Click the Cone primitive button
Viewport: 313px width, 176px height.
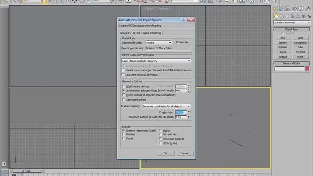(300, 38)
